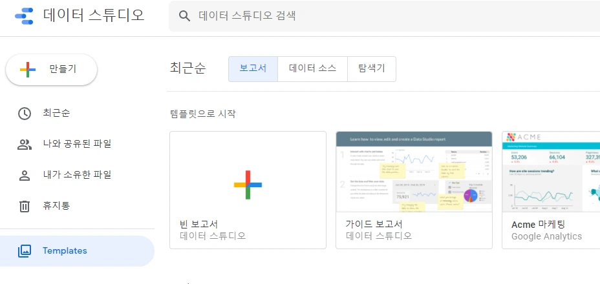Click the Templates gallery icon
Viewport: 600px width, 284px height.
click(25, 250)
